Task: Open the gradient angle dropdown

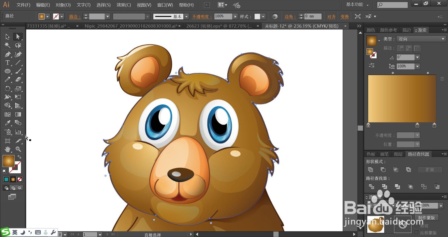Action: (x=417, y=57)
